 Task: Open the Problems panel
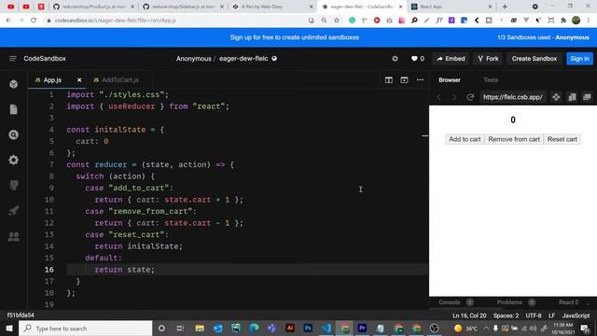pyautogui.click(x=509, y=302)
